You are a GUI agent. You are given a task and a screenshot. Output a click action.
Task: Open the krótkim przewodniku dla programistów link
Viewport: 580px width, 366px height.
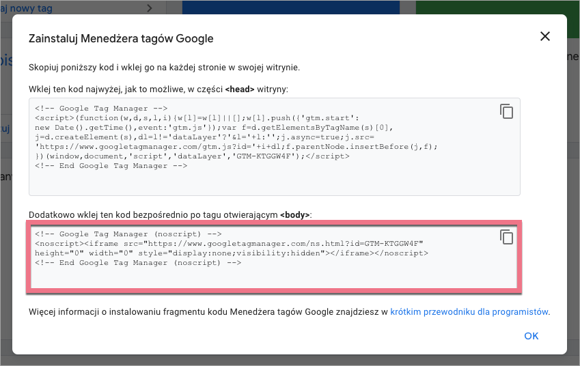point(469,312)
